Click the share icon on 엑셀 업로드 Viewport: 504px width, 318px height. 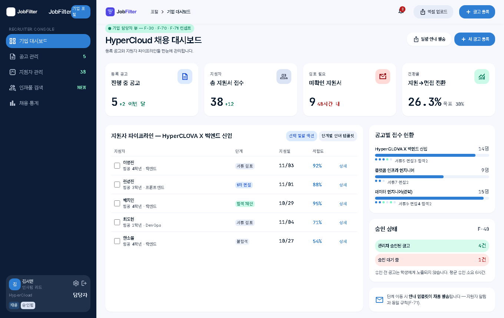423,12
